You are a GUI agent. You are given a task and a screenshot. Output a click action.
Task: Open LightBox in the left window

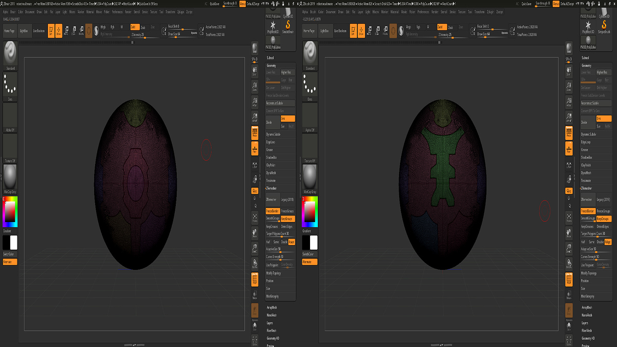tap(24, 31)
